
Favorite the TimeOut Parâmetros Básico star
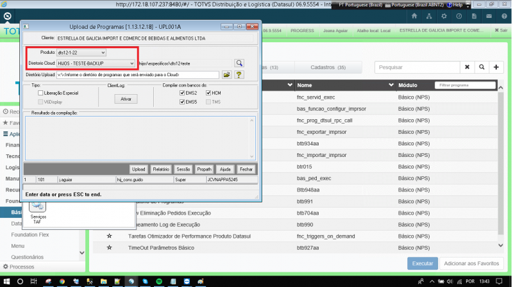[x=109, y=247]
